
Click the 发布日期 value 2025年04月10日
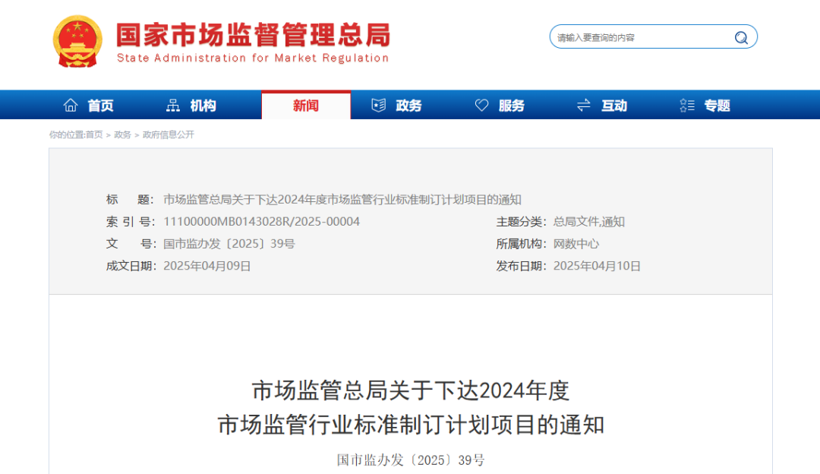(x=597, y=266)
